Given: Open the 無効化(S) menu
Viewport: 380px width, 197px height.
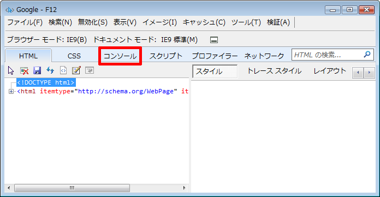Looking at the screenshot, I should 93,22.
